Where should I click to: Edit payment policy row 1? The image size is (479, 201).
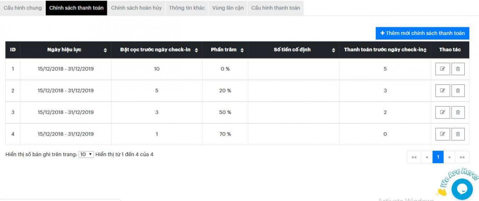442,69
